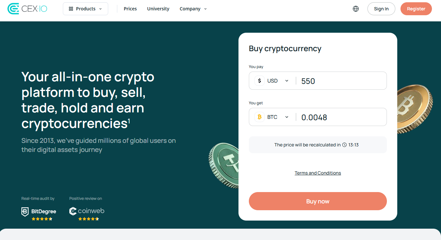441x240 pixels.
Task: Click the grid icon inside Products button
Action: click(x=71, y=9)
